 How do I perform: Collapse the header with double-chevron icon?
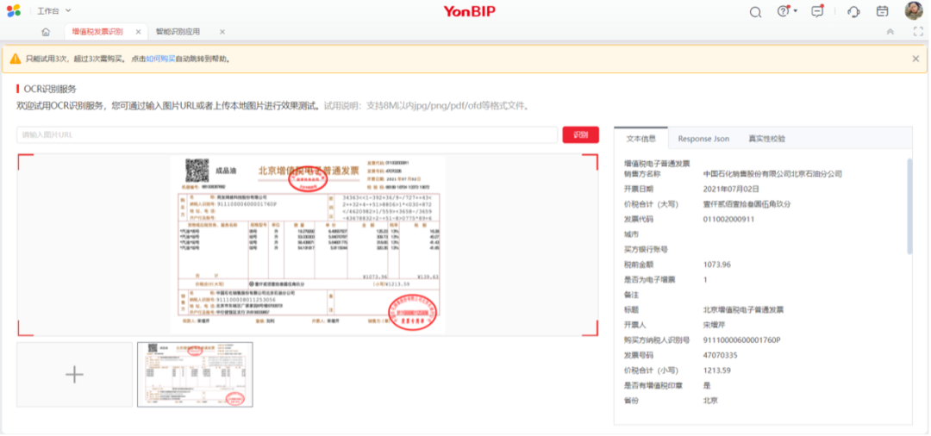pos(890,32)
